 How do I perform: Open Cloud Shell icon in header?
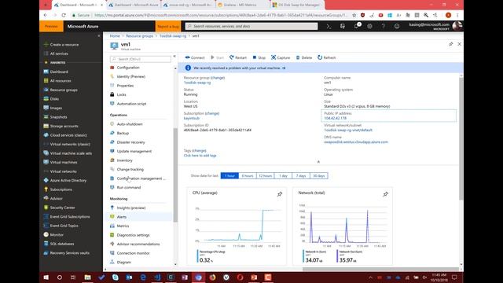click(329, 26)
